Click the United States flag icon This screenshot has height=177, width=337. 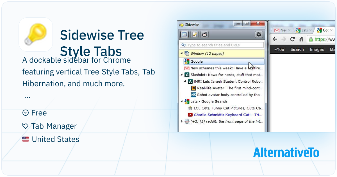[x=26, y=139]
